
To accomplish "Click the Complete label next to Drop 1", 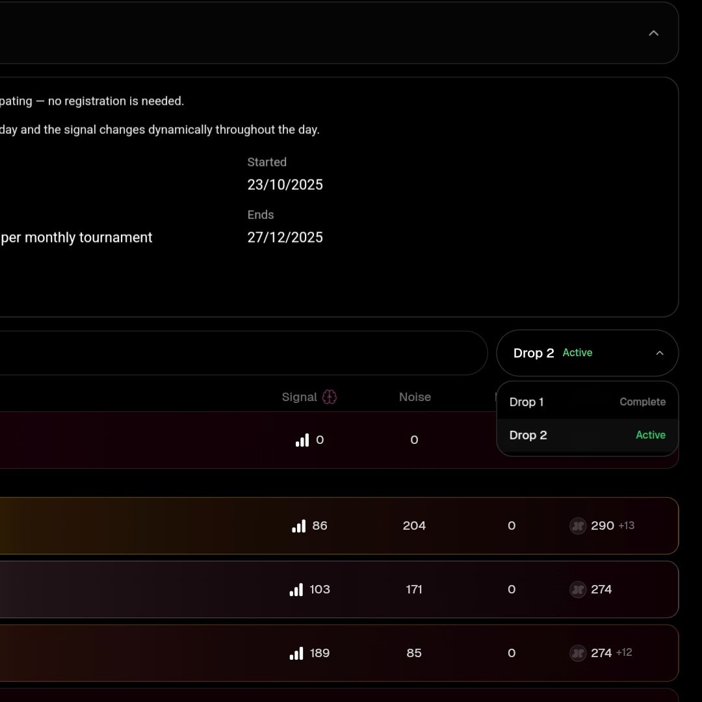I will coord(642,402).
